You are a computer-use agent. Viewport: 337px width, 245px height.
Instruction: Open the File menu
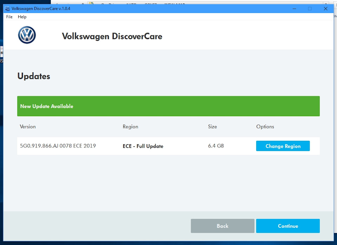[9, 17]
